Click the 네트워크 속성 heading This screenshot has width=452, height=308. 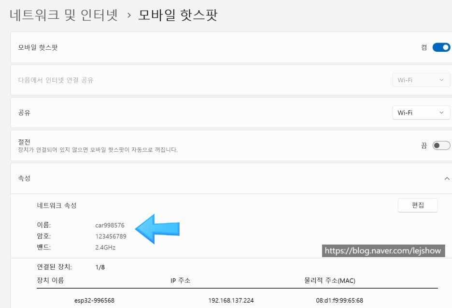(56, 205)
